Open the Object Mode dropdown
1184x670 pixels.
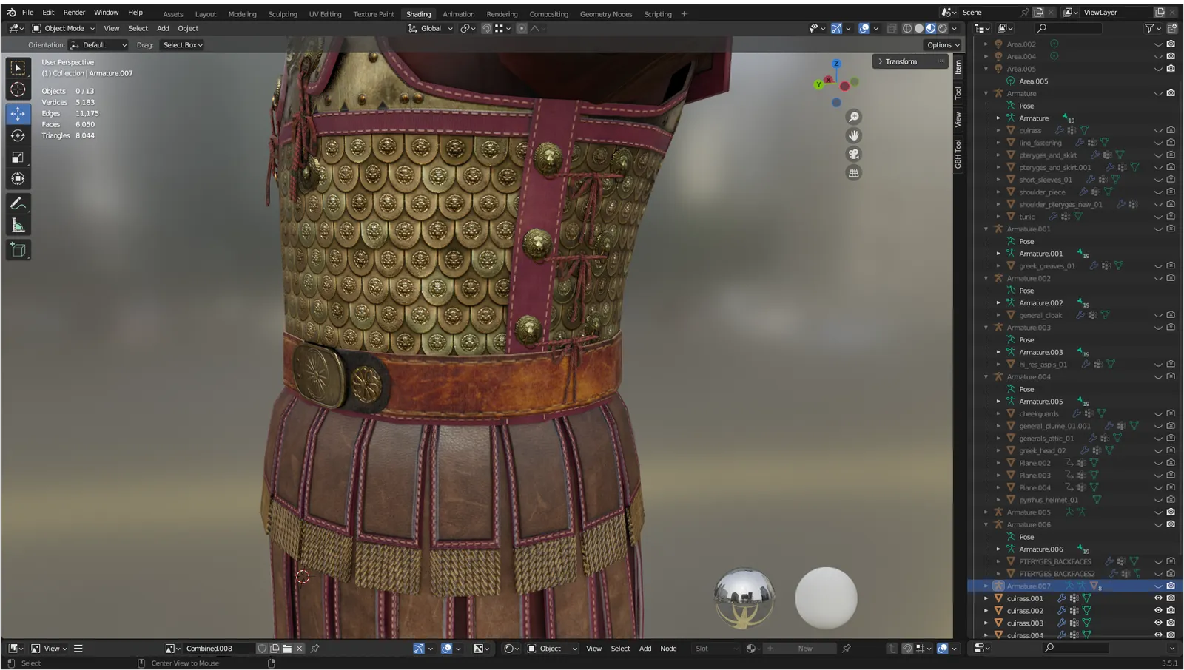coord(64,28)
